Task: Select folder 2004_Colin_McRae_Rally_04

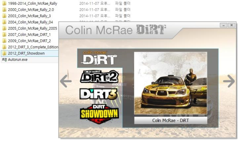Action: 30,22
